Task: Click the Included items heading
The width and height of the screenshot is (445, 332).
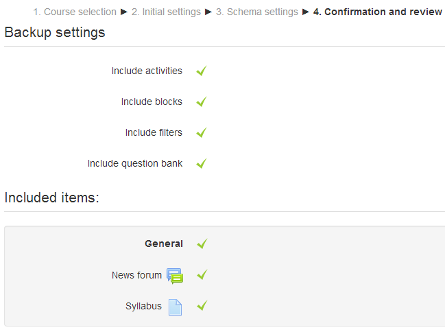Action: coord(52,198)
